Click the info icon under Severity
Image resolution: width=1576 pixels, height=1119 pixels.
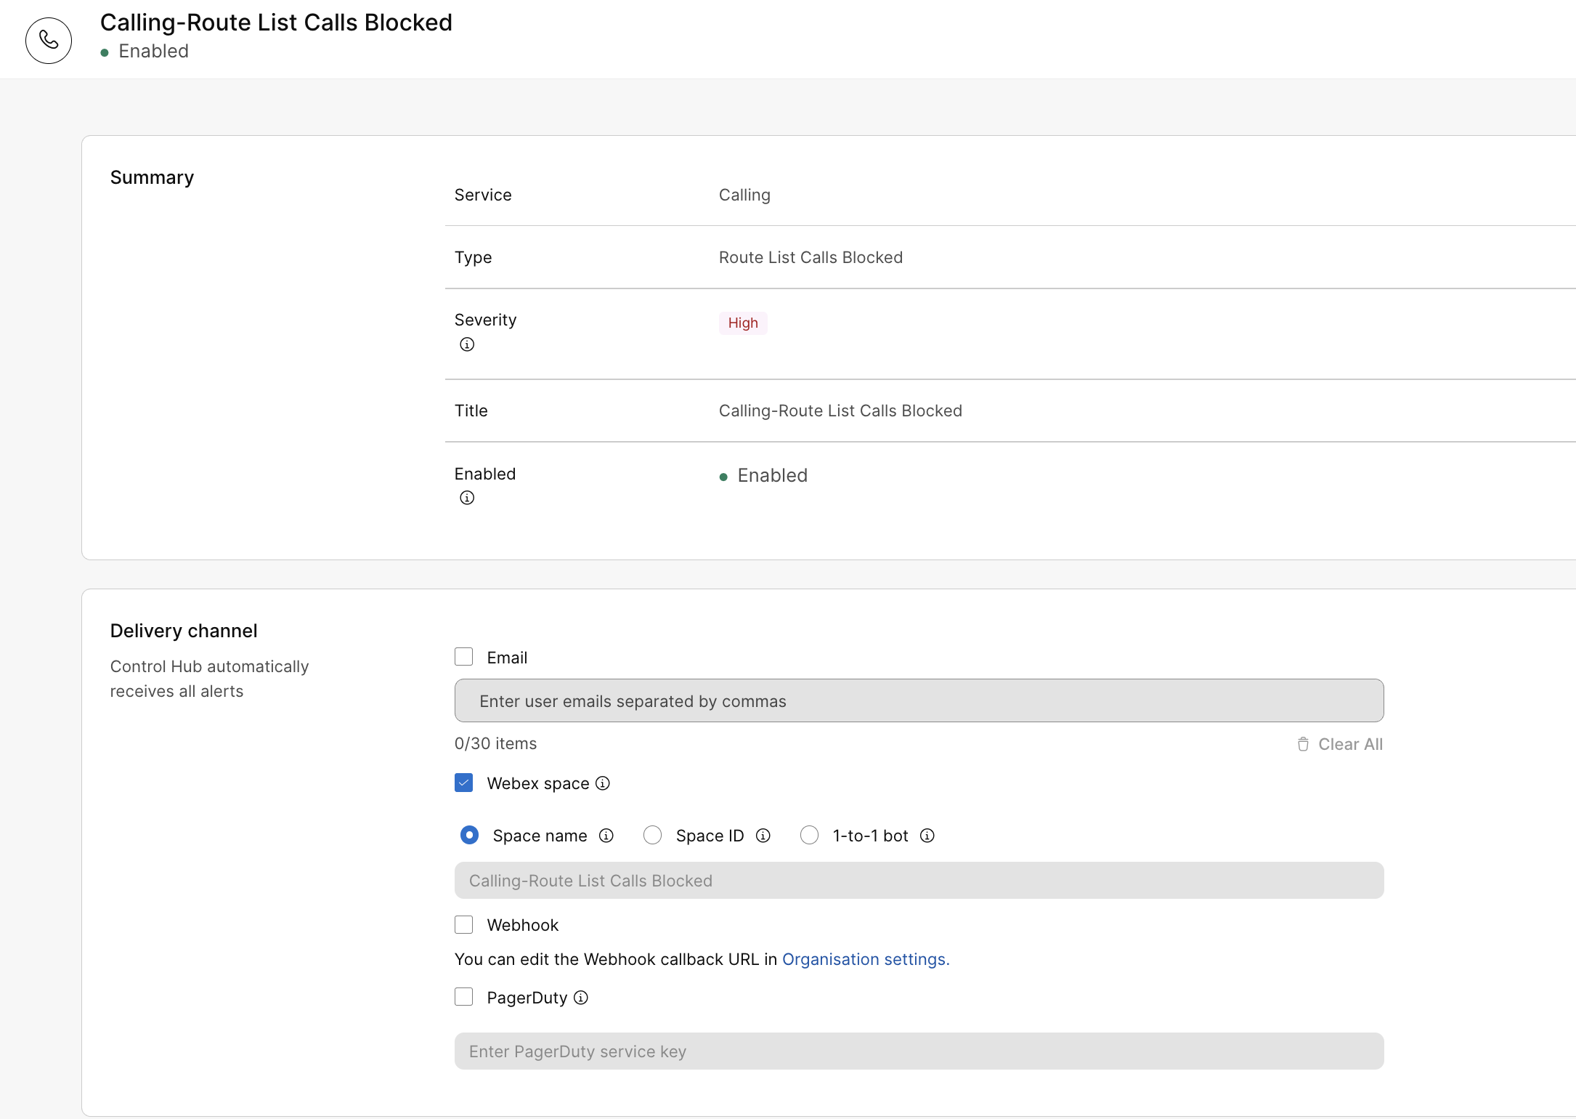(467, 344)
